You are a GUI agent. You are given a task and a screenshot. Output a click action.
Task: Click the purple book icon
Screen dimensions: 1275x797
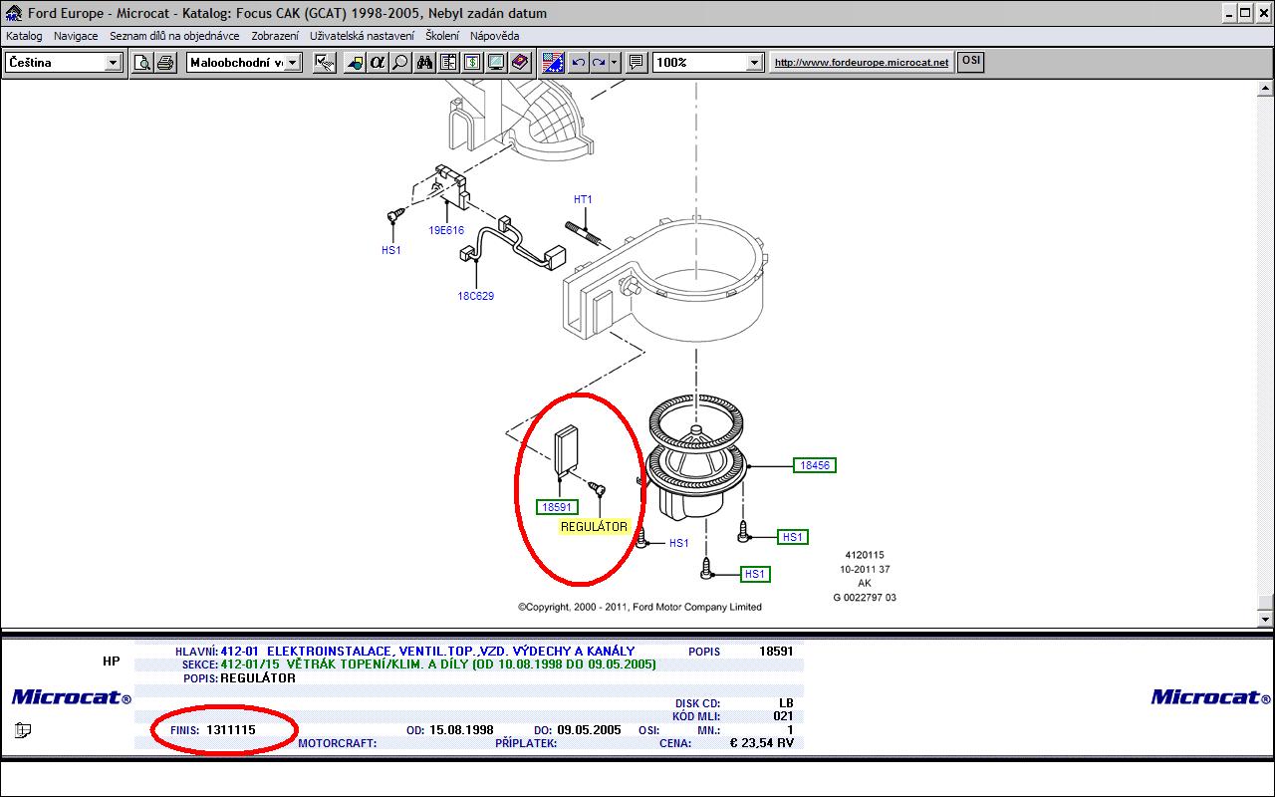[x=519, y=63]
